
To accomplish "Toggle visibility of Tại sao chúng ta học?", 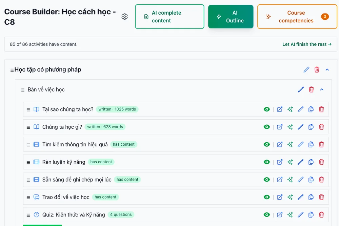I will coord(267,109).
